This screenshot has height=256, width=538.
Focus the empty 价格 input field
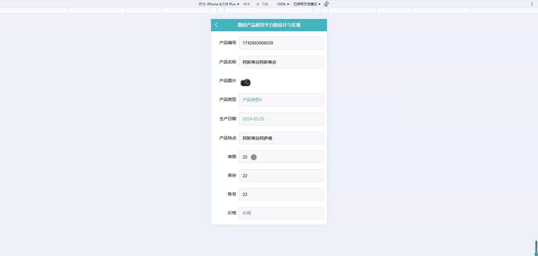pos(281,213)
